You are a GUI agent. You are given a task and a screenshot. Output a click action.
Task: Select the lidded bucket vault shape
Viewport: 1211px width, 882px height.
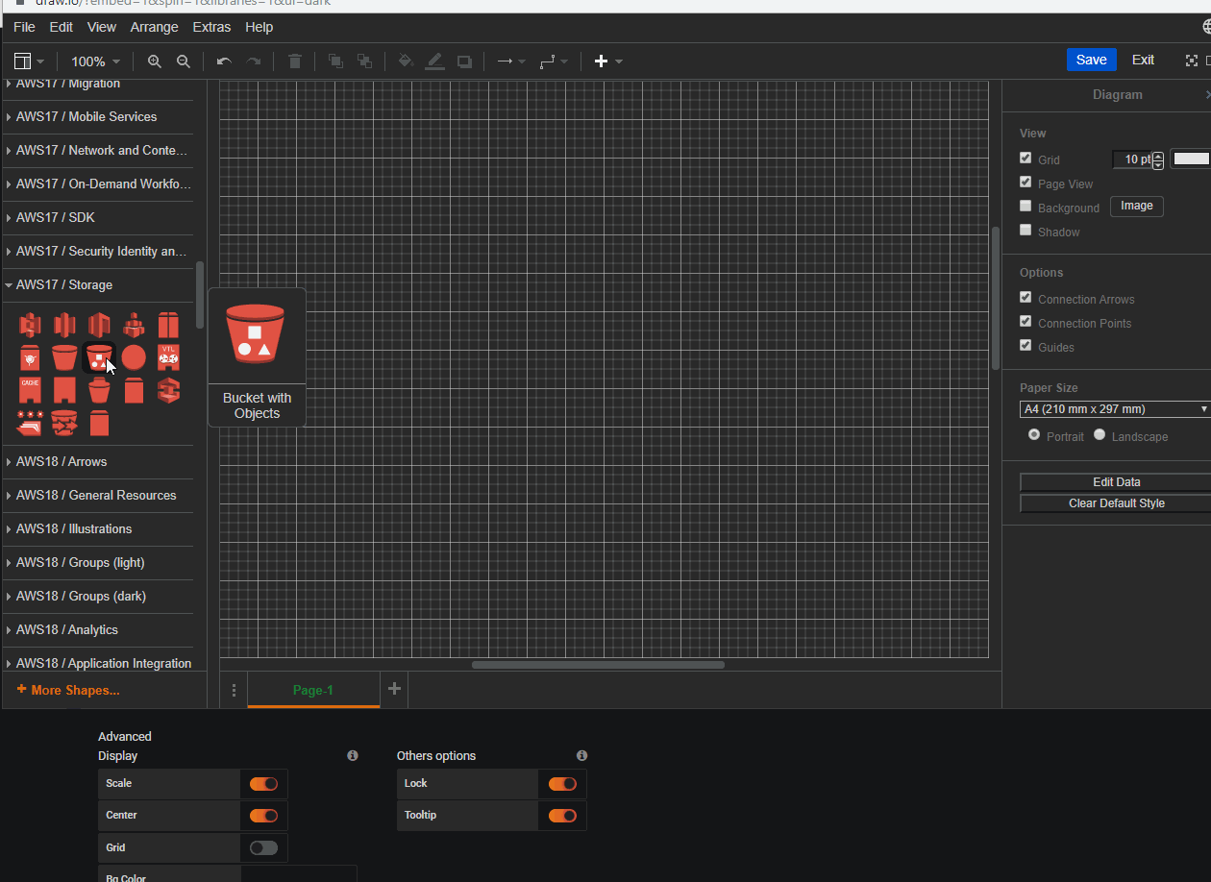click(99, 389)
